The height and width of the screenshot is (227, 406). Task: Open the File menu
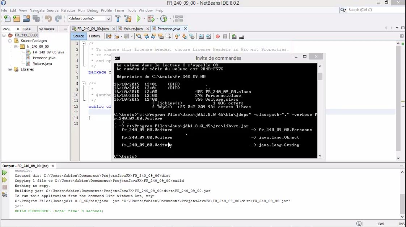pyautogui.click(x=4, y=10)
